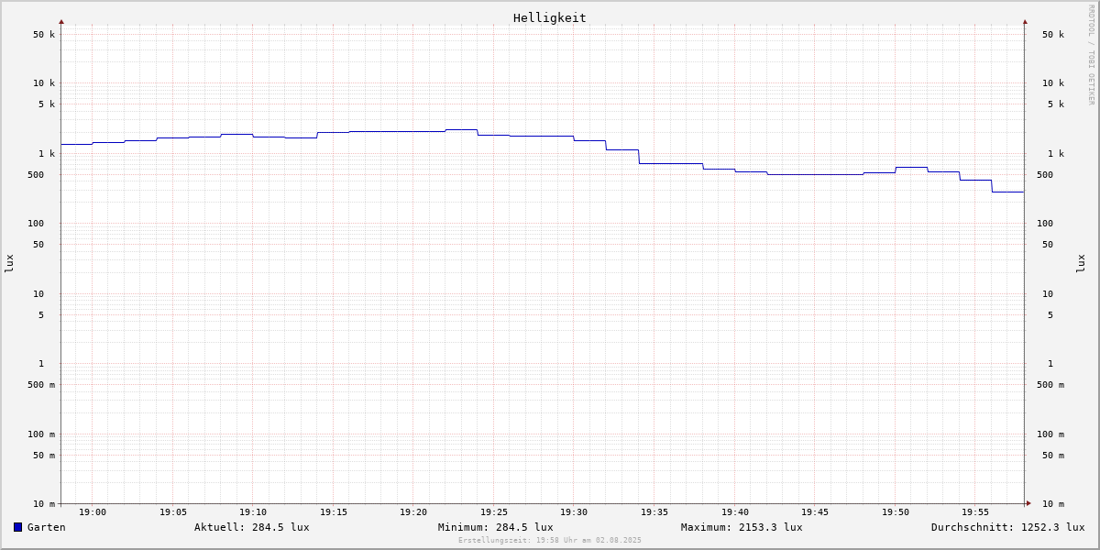Click the 19:40 time axis label

[x=735, y=512]
